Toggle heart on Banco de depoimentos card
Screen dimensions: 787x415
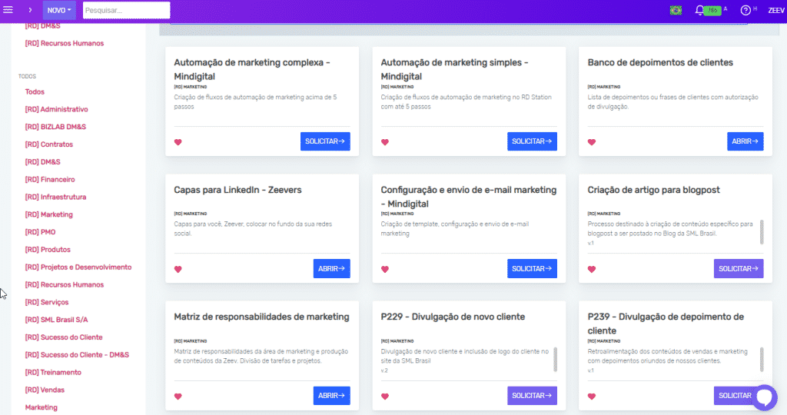(x=592, y=142)
